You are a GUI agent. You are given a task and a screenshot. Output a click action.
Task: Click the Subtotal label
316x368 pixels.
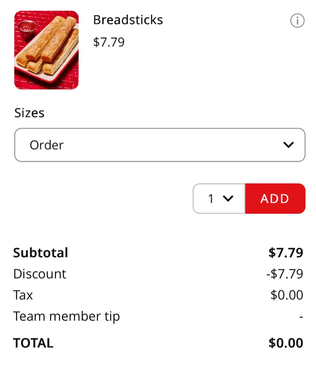coord(41,253)
